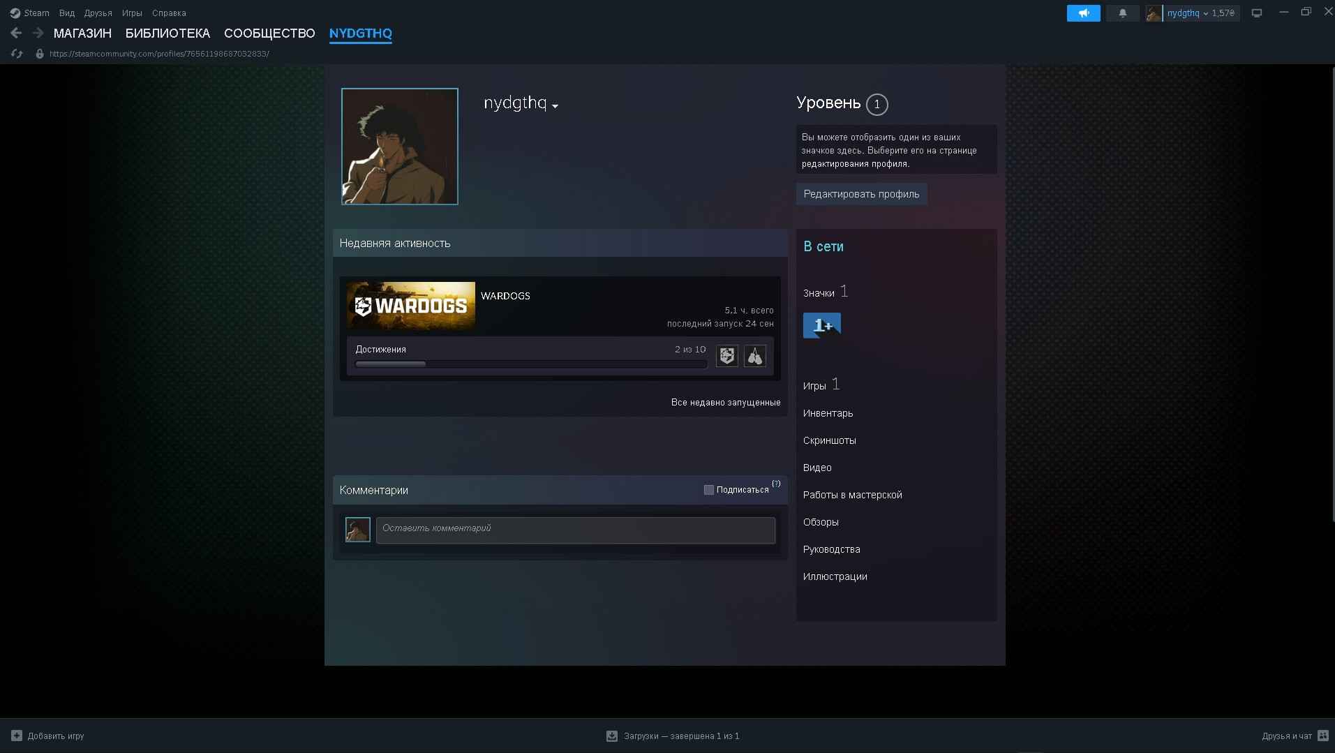Click the second WARDOGS achievement icon

pos(755,356)
